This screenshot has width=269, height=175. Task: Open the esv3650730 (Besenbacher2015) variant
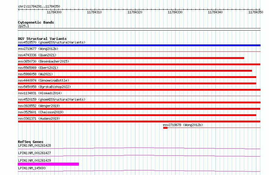point(44,61)
